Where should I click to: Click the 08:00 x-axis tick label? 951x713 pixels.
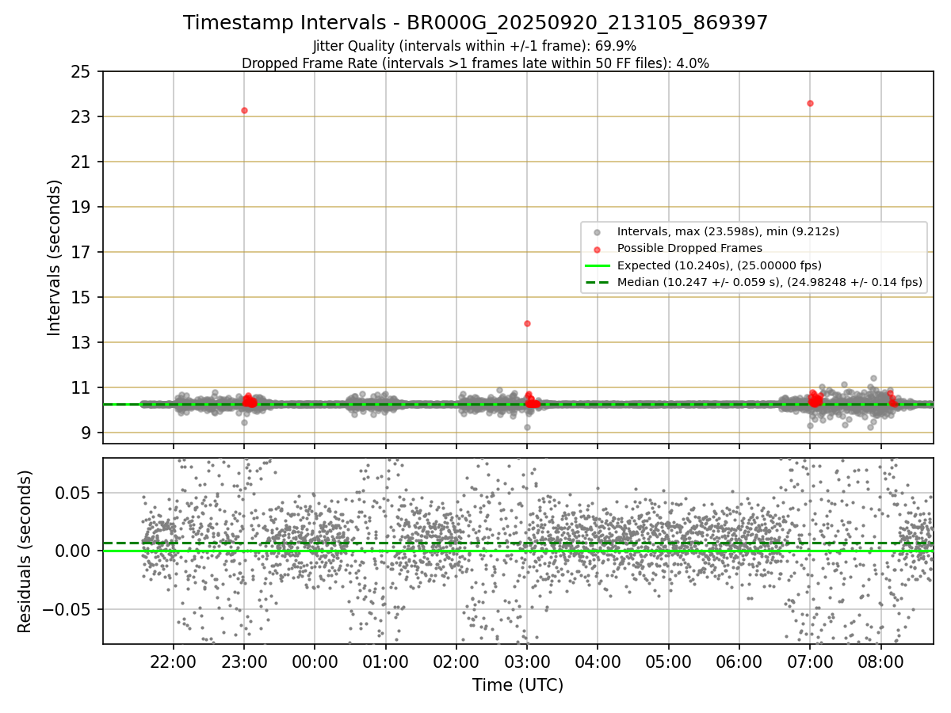pos(881,662)
